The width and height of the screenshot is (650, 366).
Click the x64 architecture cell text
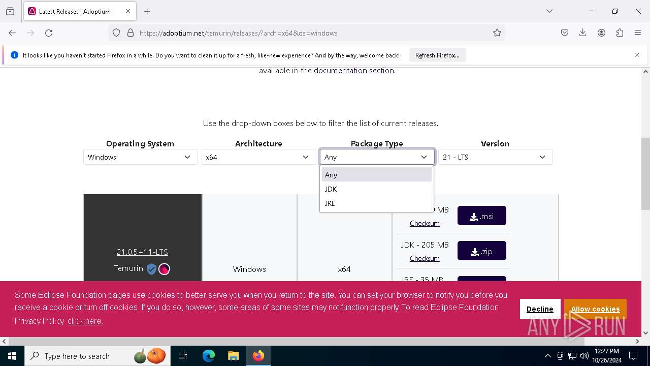[344, 269]
